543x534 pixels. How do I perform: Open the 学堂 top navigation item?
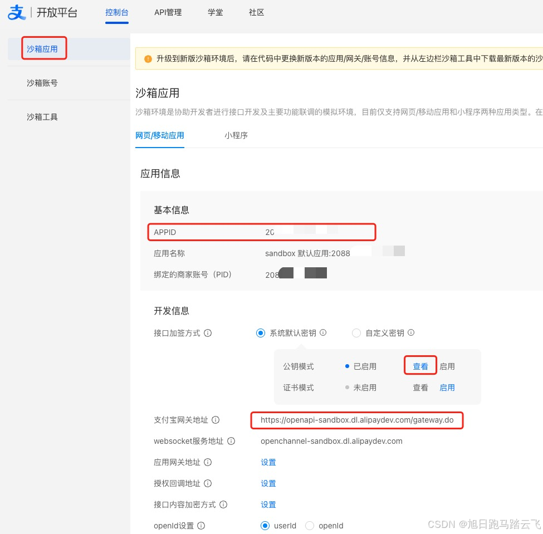click(216, 12)
